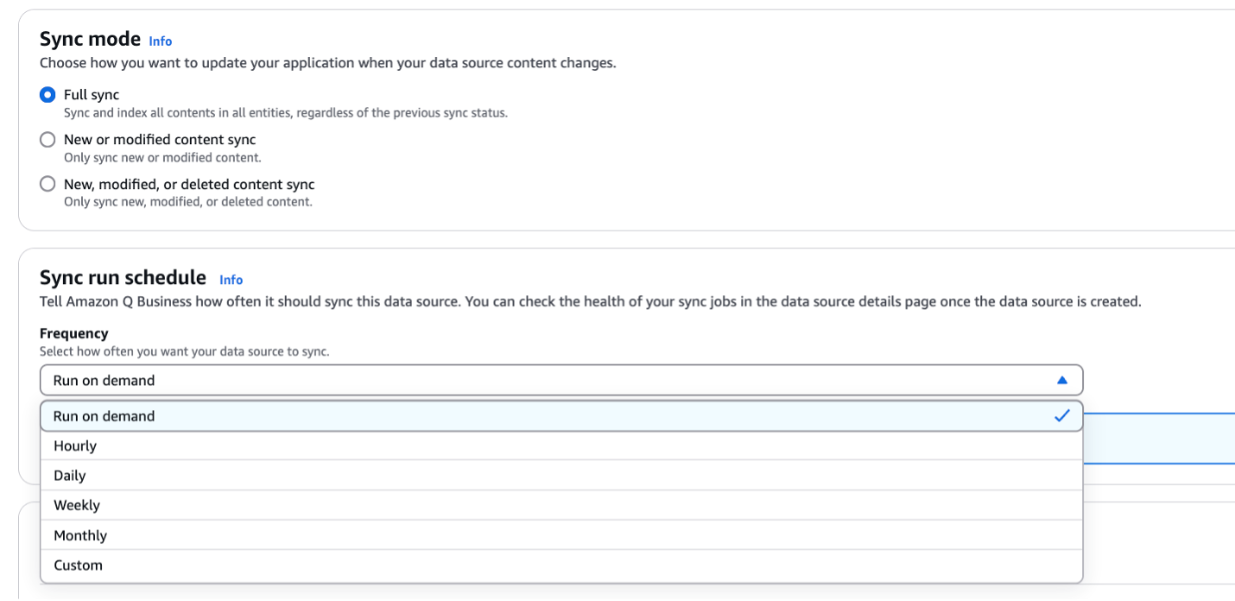Open the Info link beside Sync run schedule

(231, 279)
